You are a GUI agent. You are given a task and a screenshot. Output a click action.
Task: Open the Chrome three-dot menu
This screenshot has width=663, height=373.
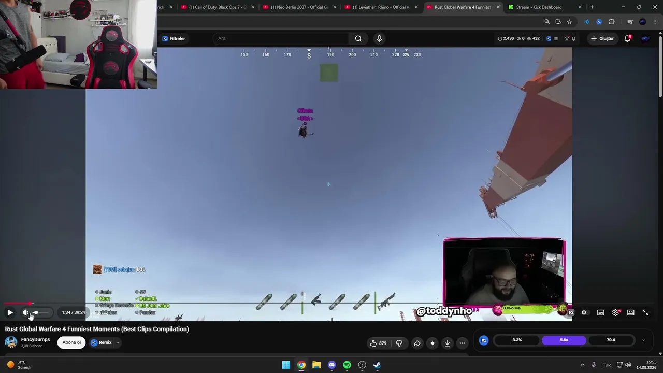[655, 22]
